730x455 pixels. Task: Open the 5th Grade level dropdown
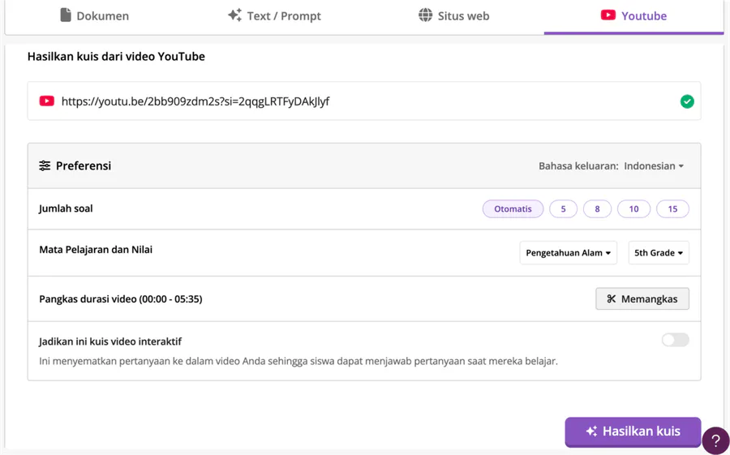[x=658, y=253]
